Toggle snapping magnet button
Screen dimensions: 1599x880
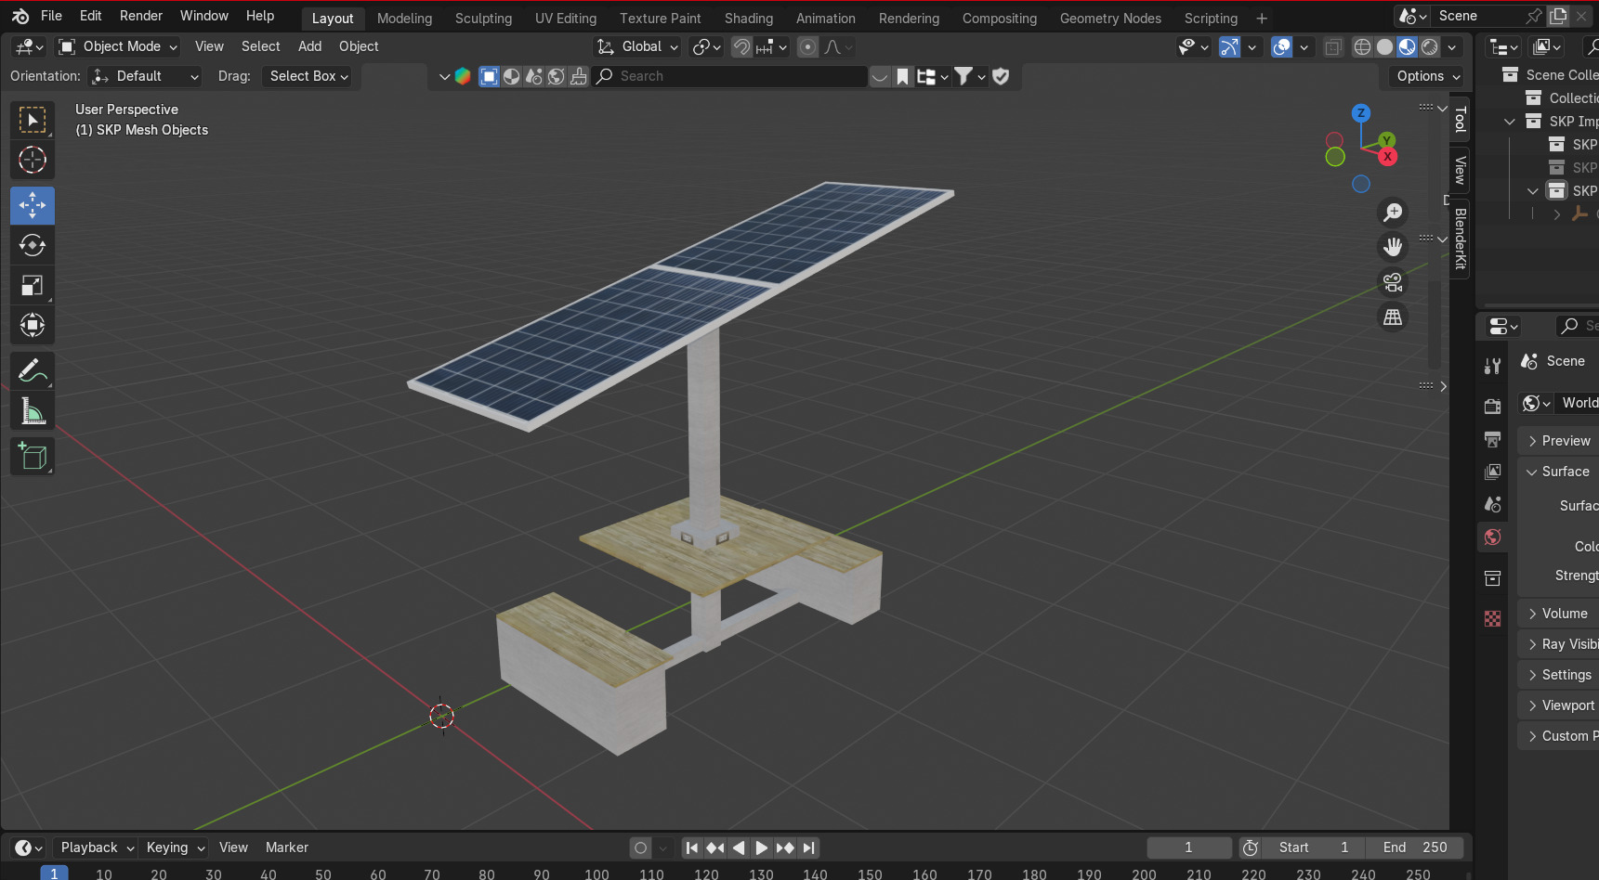coord(741,46)
